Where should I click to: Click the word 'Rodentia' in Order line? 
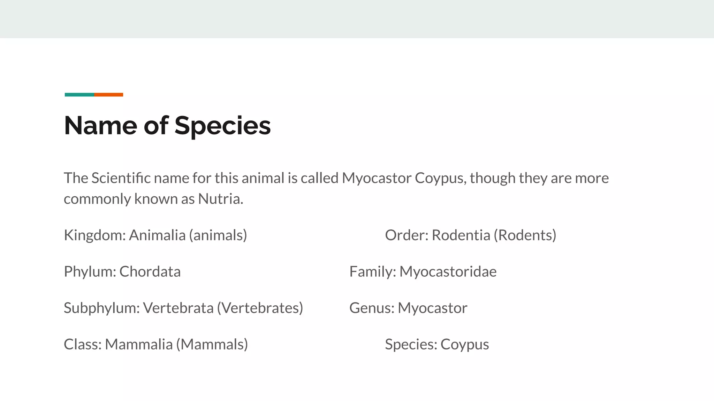tap(461, 235)
